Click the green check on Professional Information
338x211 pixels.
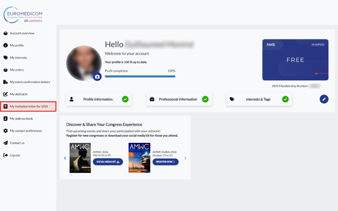click(x=205, y=99)
